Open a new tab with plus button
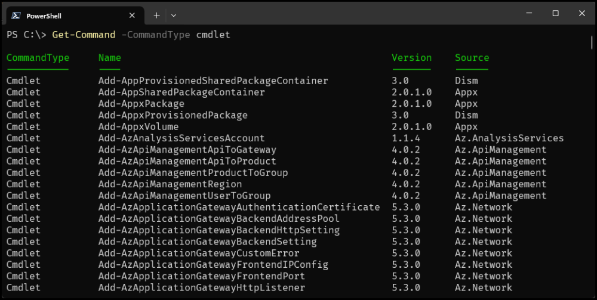Screen dimensions: 597x300 point(156,16)
